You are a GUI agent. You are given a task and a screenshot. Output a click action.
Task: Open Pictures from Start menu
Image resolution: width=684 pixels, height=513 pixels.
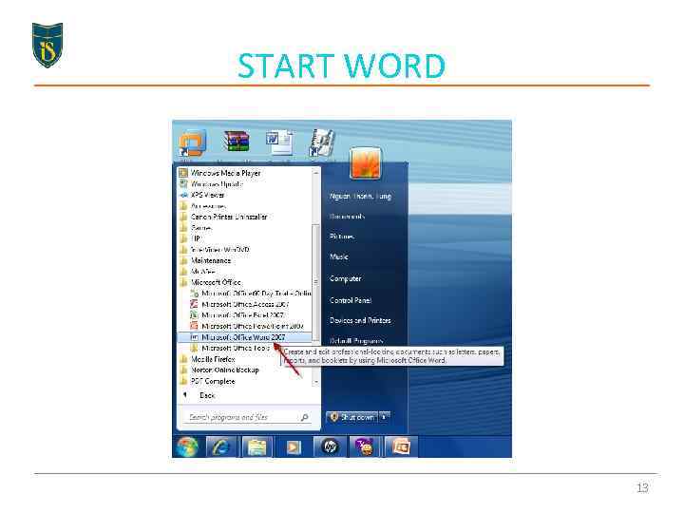coord(342,237)
